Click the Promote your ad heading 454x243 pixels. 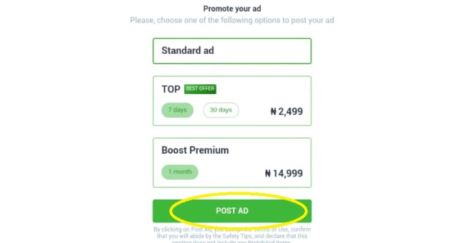[232, 8]
